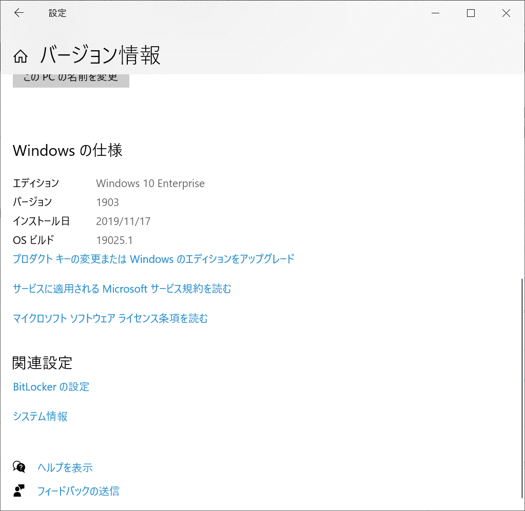
Task: Open ソフトウェア ライセンス条項を読む link
Action: [x=110, y=318]
